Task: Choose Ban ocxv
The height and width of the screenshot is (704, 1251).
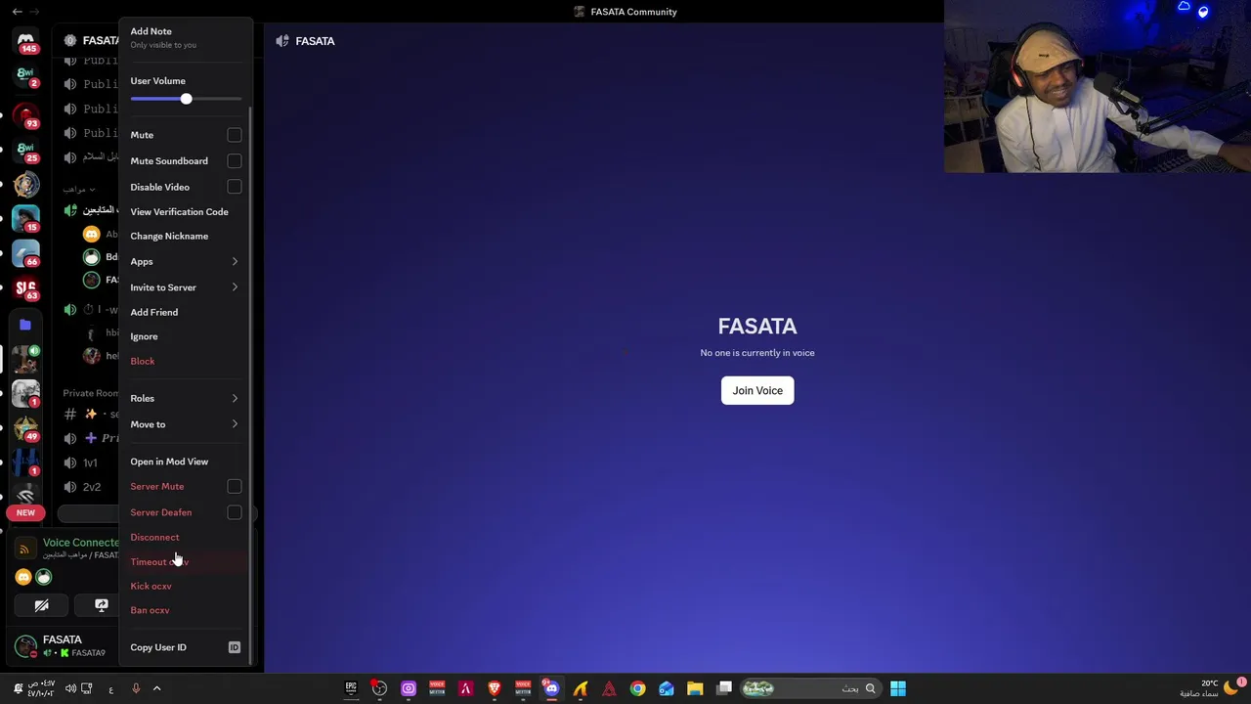Action: [x=186, y=610]
